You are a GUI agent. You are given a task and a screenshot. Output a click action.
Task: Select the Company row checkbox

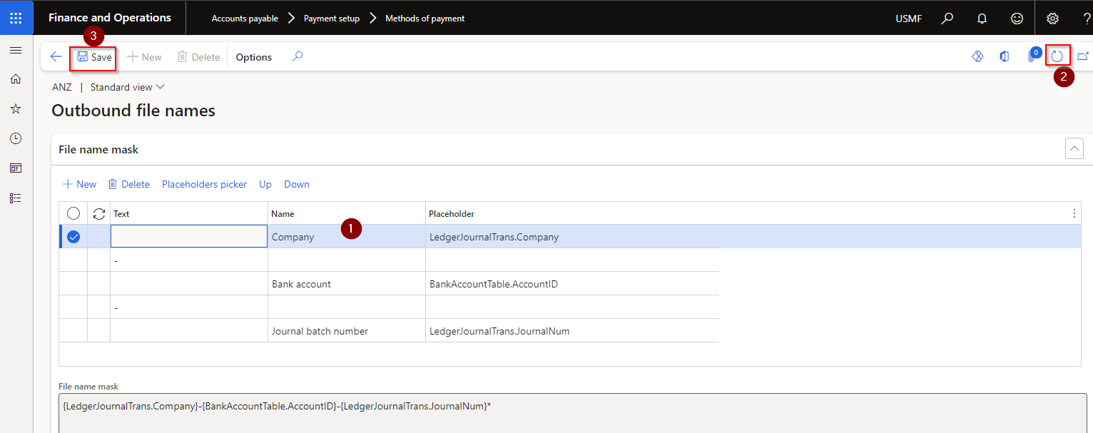[73, 236]
